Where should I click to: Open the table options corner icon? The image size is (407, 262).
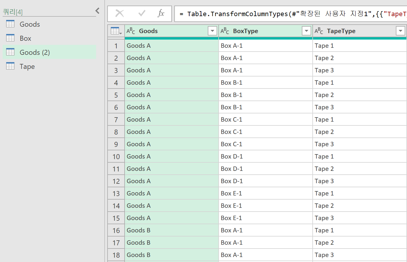(x=116, y=31)
